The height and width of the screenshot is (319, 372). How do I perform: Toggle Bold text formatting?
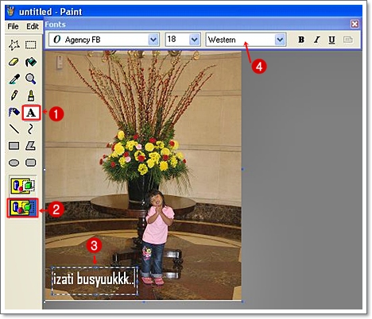coord(301,40)
